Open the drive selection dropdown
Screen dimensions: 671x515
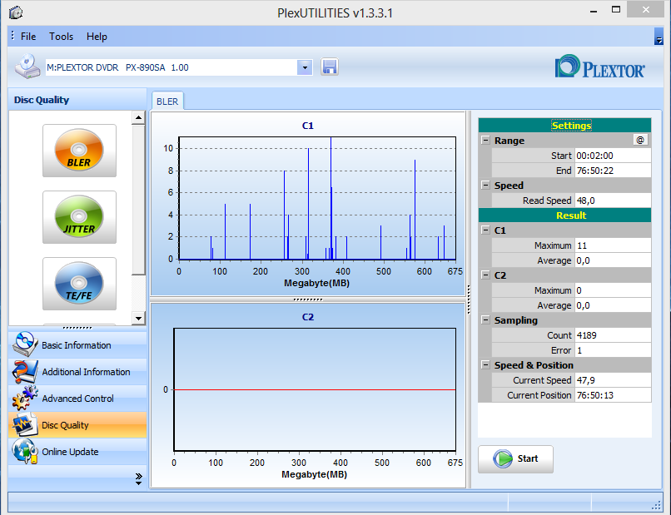click(305, 67)
